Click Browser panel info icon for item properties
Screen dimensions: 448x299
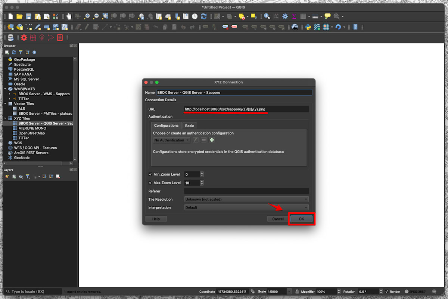click(34, 52)
